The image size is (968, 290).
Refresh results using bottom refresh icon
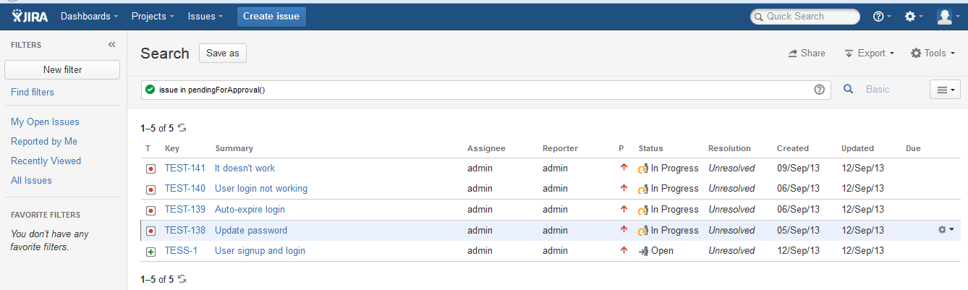coord(182,279)
